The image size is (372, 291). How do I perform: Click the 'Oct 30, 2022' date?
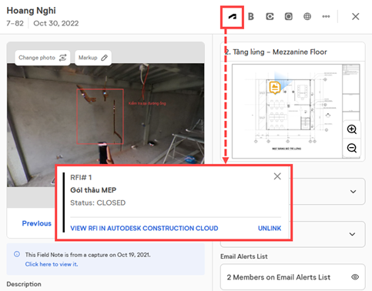coord(56,23)
